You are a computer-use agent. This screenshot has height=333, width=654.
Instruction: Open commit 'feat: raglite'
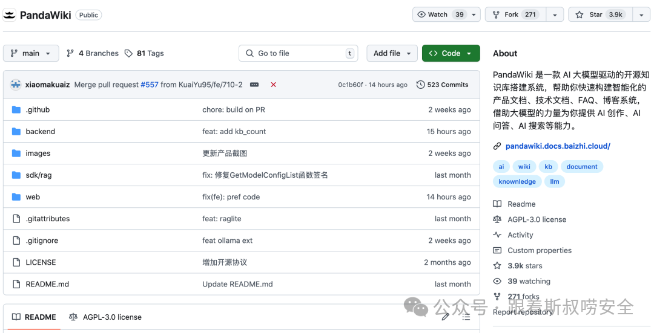pyautogui.click(x=222, y=219)
